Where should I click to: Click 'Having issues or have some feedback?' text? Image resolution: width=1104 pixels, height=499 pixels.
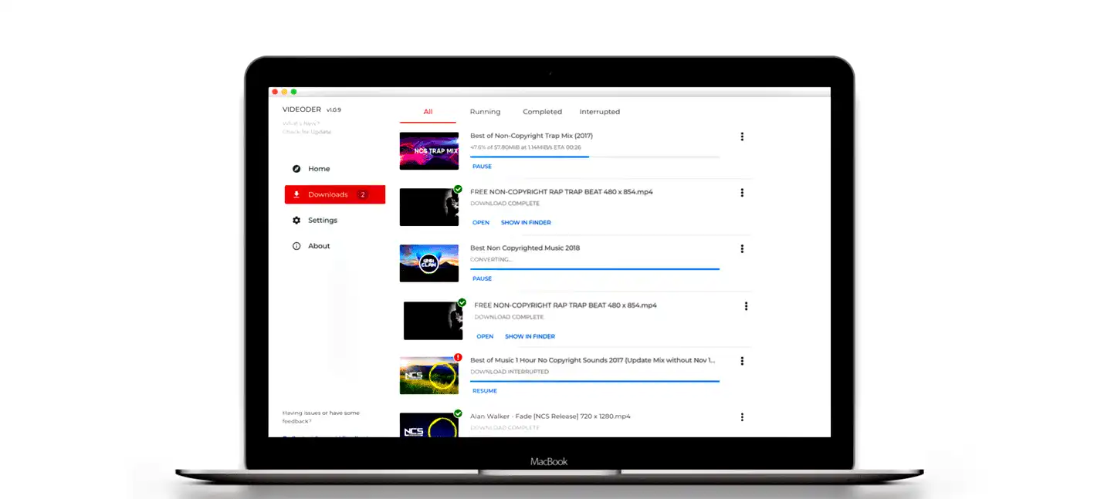point(321,417)
